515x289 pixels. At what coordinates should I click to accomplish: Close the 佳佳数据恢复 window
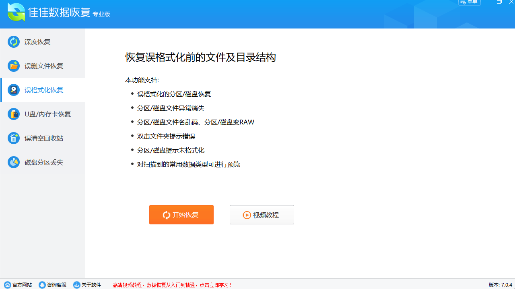tap(511, 2)
